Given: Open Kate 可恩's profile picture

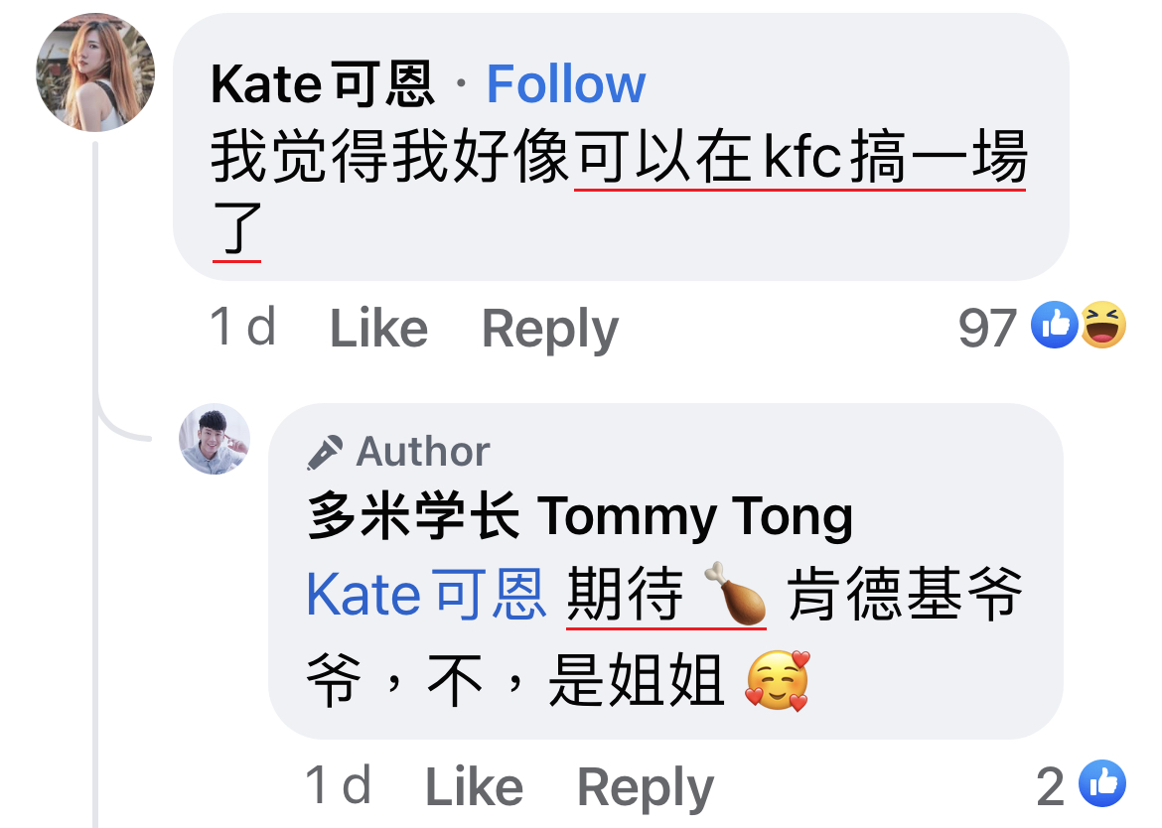Looking at the screenshot, I should (95, 72).
